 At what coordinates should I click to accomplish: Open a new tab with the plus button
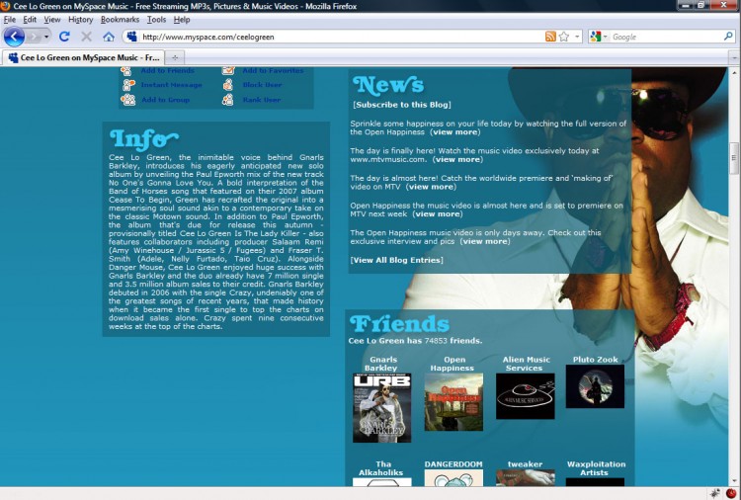[x=175, y=57]
